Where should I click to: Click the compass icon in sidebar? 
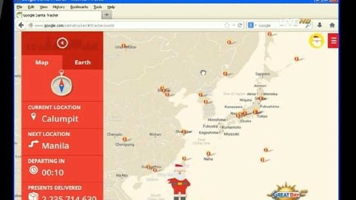pos(61,83)
